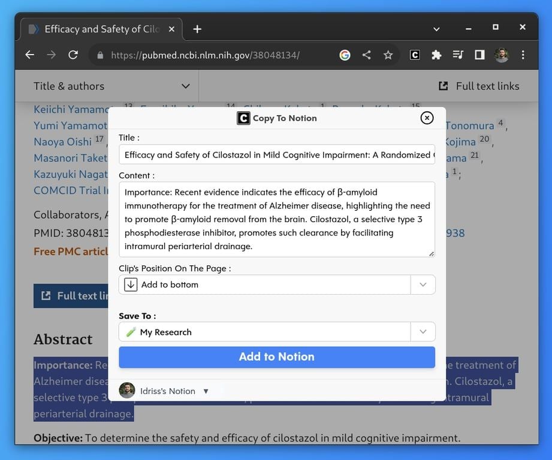Reload the PubMed page
552x460 pixels.
coord(73,55)
